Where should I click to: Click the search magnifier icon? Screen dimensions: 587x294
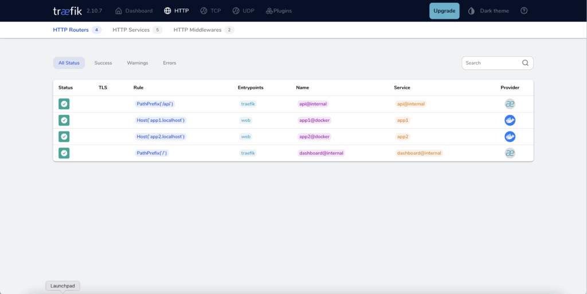click(525, 63)
